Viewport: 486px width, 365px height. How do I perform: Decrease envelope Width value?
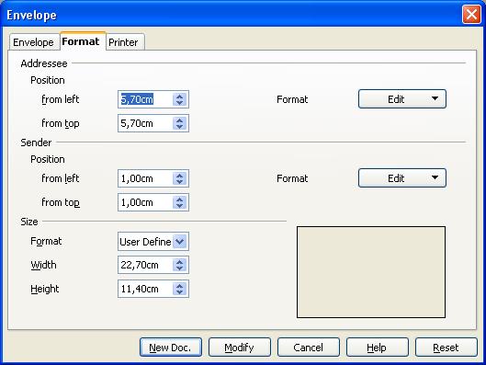tap(180, 268)
